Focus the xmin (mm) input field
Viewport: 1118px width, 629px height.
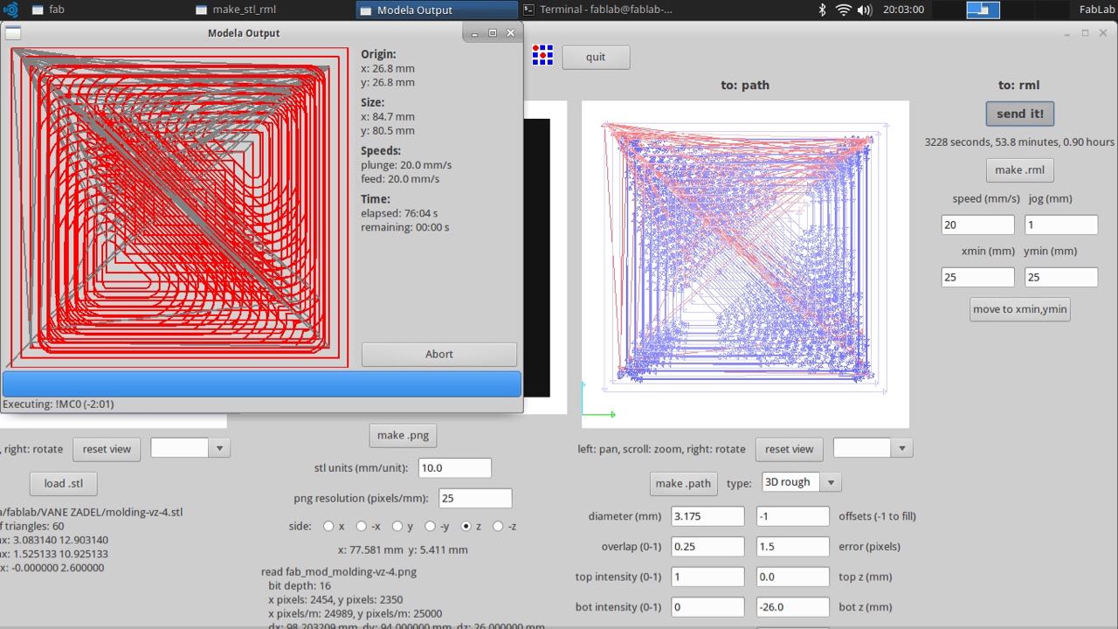978,277
